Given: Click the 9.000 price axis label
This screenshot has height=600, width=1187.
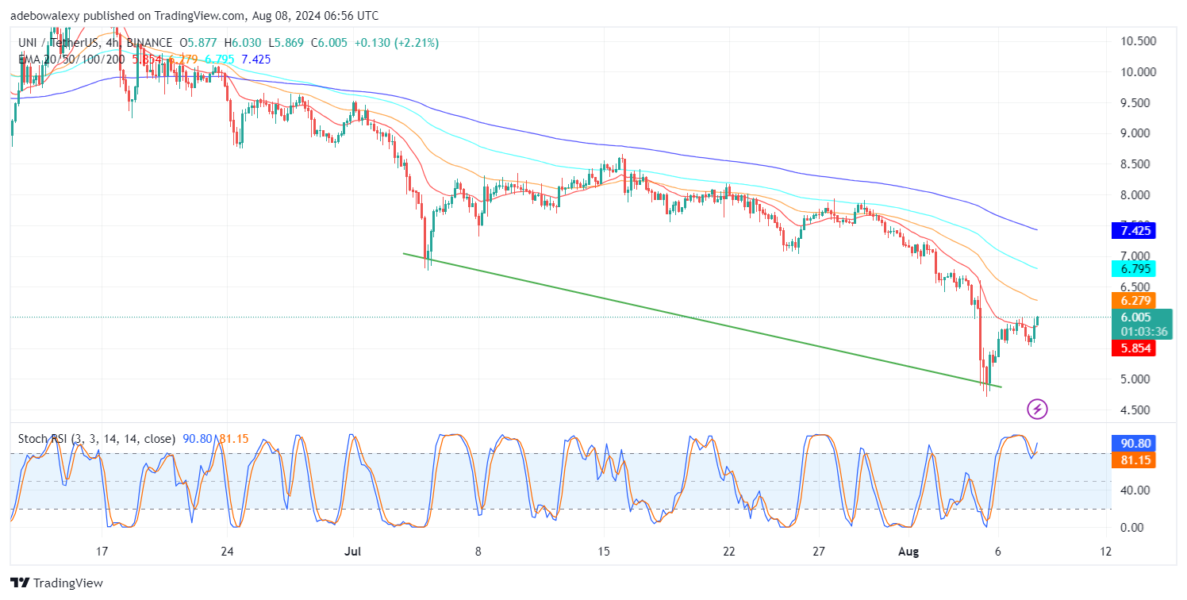Looking at the screenshot, I should click(x=1136, y=133).
